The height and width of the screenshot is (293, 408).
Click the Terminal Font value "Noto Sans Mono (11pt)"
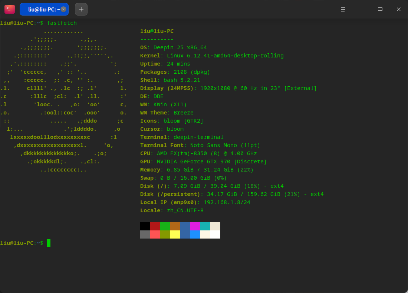pos(225,145)
